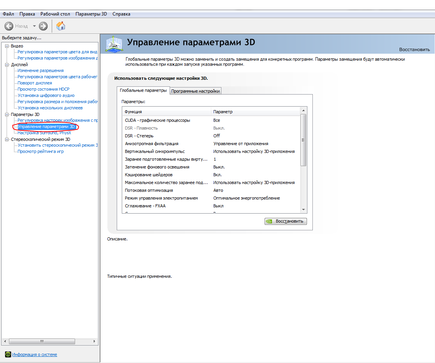The width and height of the screenshot is (435, 363).
Task: Click the Back arrow icon
Action: point(9,26)
